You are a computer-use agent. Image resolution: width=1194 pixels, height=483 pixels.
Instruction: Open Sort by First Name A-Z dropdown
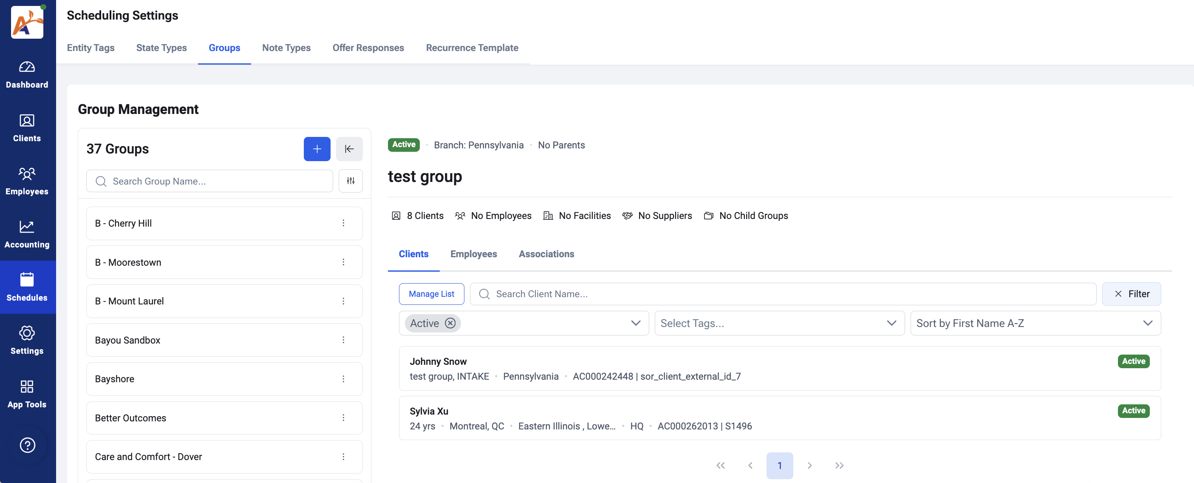pos(1035,323)
